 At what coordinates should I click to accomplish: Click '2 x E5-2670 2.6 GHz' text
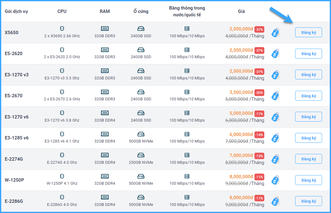(62, 99)
